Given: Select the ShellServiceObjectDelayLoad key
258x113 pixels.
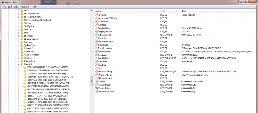Looking at the screenshot, I should 37,20.
